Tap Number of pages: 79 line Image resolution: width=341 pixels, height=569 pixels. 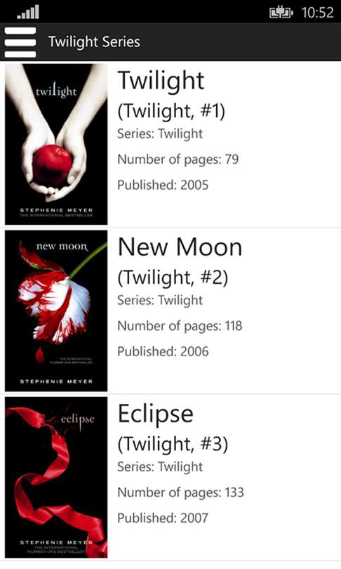[x=178, y=159]
